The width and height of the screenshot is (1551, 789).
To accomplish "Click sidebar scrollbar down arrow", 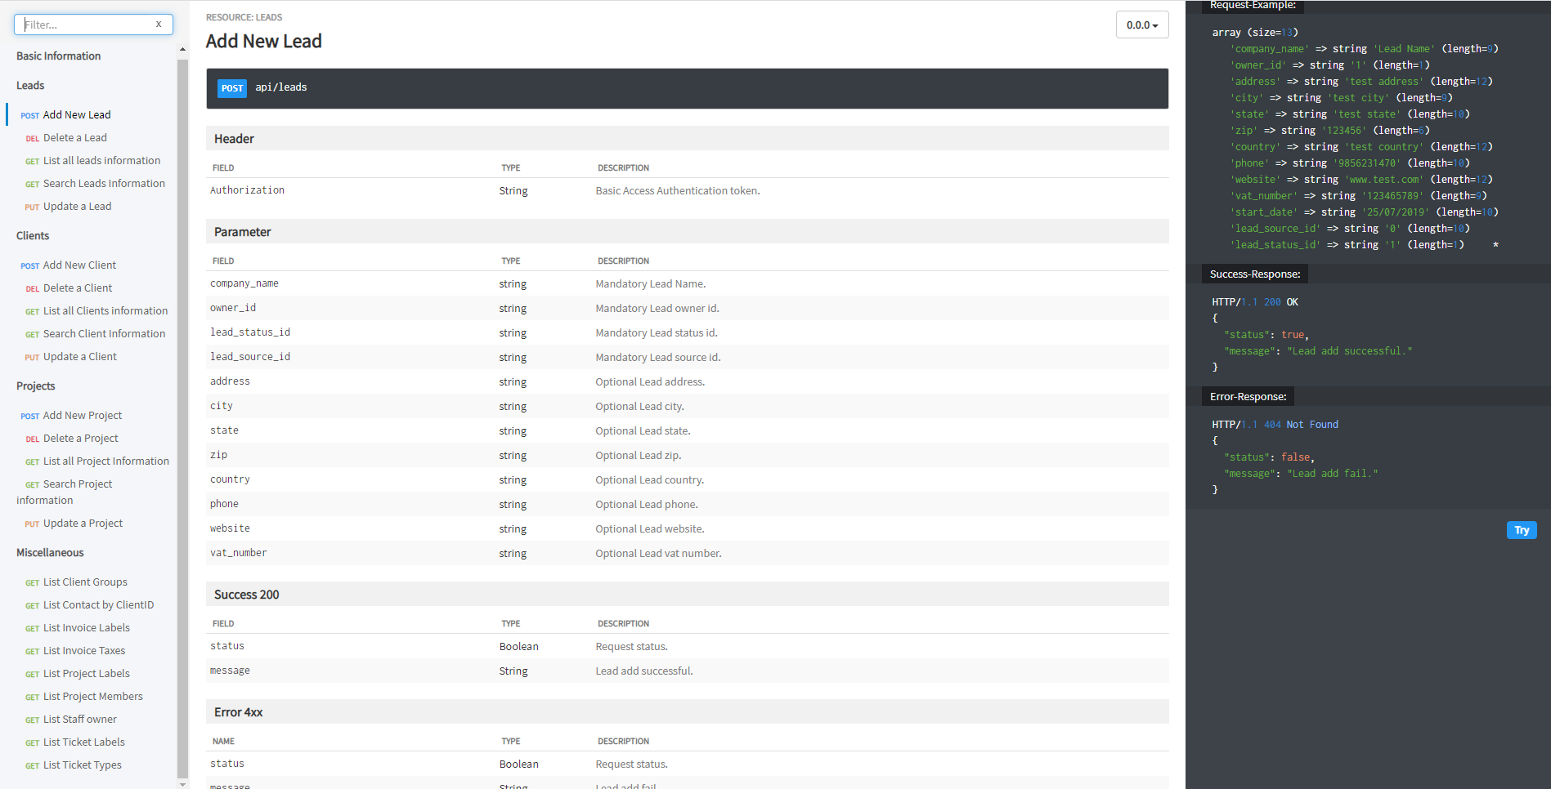I will (x=182, y=784).
